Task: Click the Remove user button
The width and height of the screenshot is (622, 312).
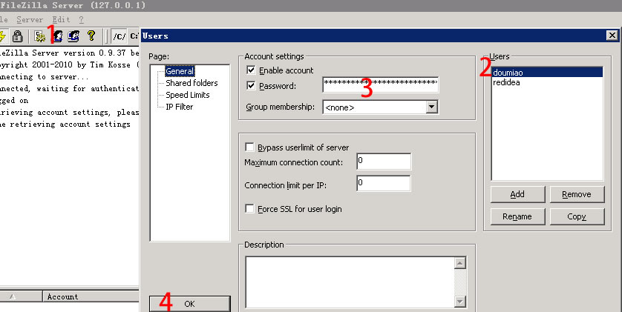Action: click(x=577, y=194)
